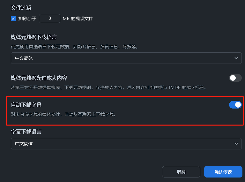The height and width of the screenshot is (182, 245).
Task: Click the 字幕下载语言 heading
Action: (x=26, y=132)
